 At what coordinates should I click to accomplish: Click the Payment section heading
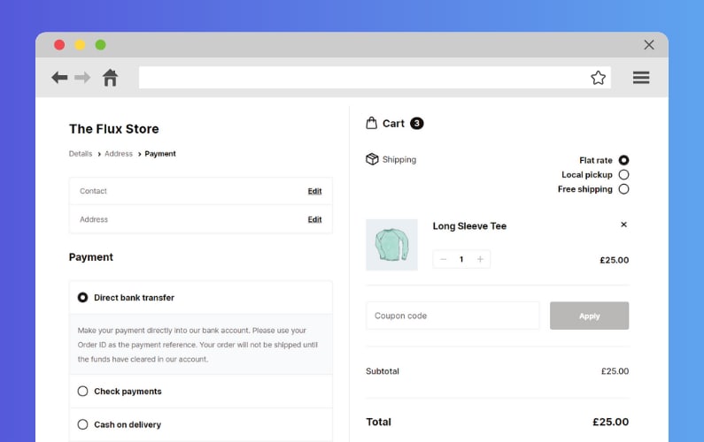[91, 257]
